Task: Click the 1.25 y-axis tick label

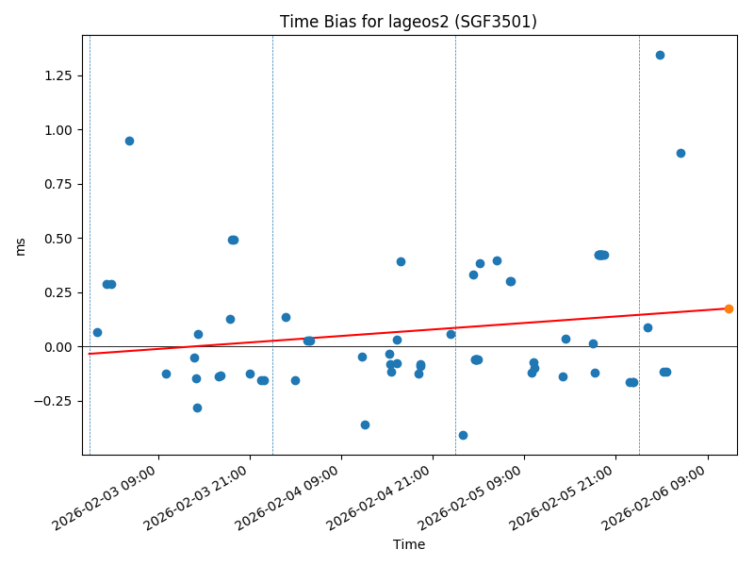Action: click(56, 75)
